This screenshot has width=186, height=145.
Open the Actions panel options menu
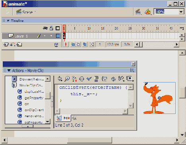(x=132, y=71)
